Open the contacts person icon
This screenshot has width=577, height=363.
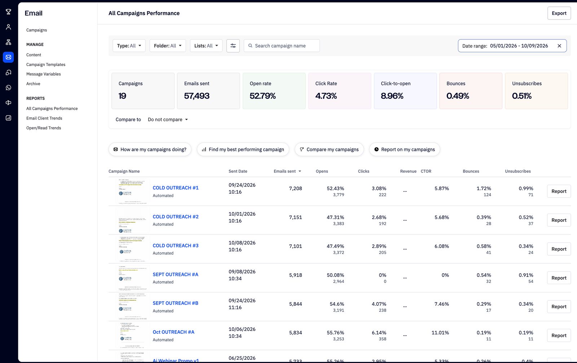pos(8,27)
